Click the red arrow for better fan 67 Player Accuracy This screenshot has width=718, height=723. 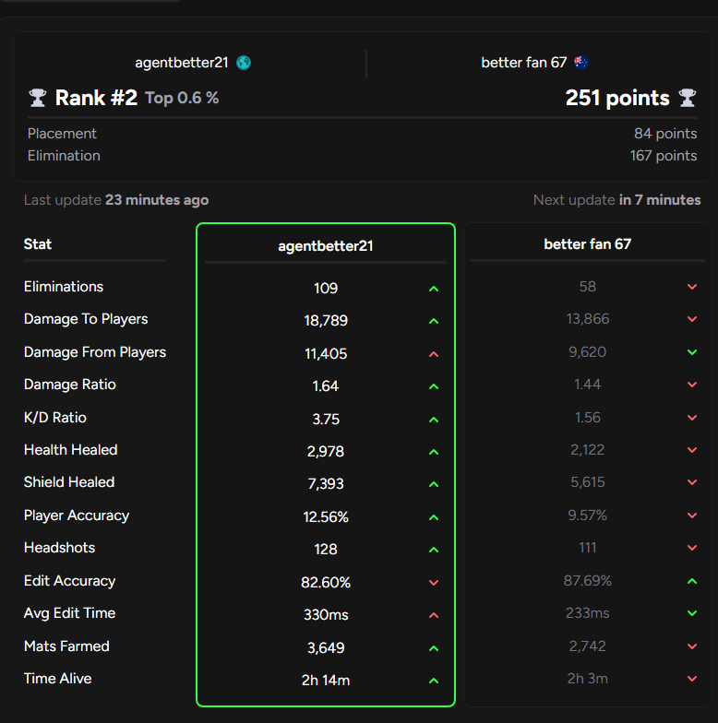[x=692, y=516]
